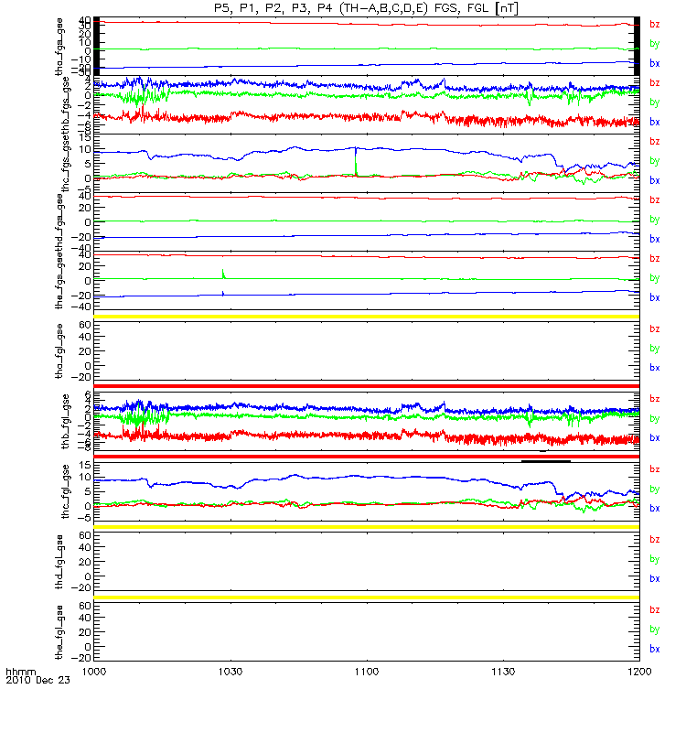Click the 1100 time axis label

click(x=367, y=672)
